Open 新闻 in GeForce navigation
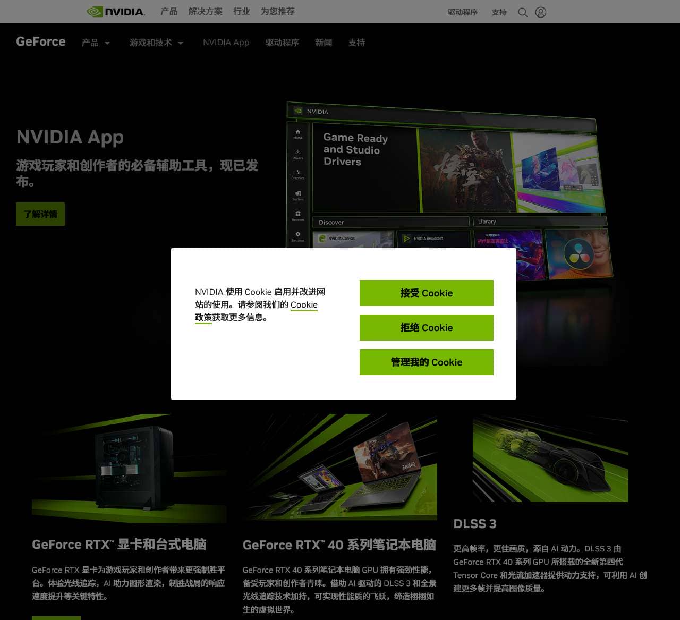680x620 pixels. (x=324, y=43)
